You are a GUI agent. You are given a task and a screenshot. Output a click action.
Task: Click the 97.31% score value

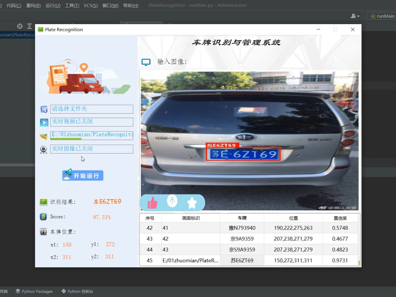[102, 217]
